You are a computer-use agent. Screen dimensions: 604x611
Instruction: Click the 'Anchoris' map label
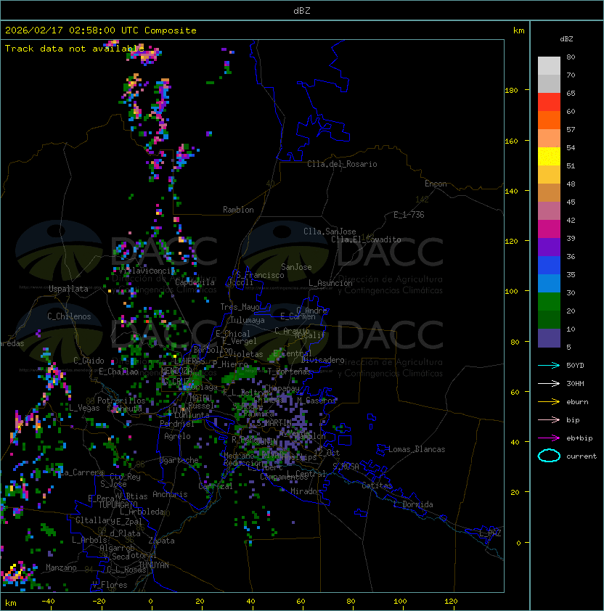[x=170, y=494]
